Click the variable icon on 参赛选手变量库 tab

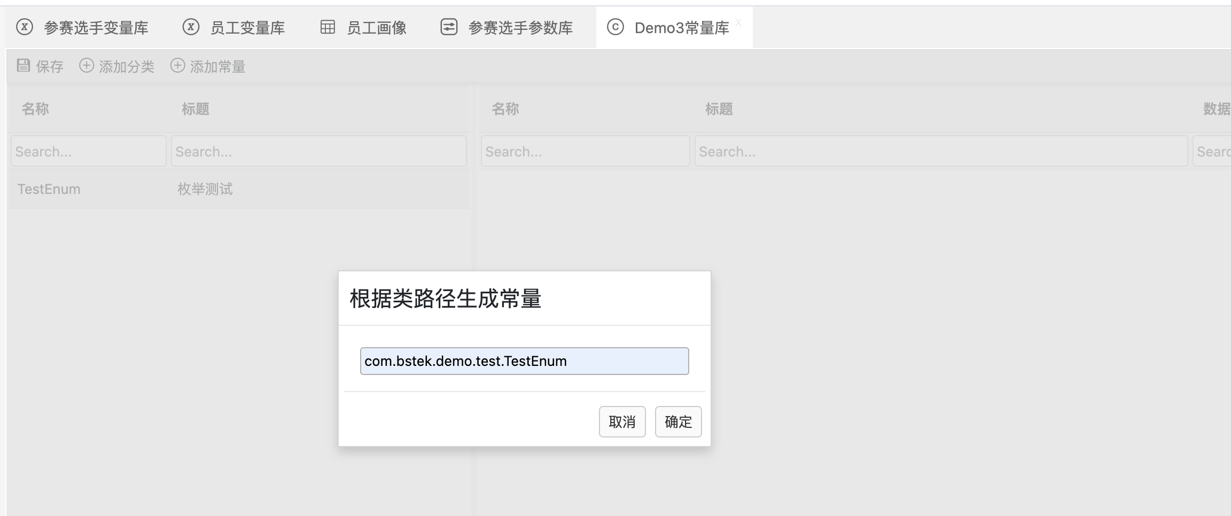pyautogui.click(x=25, y=27)
